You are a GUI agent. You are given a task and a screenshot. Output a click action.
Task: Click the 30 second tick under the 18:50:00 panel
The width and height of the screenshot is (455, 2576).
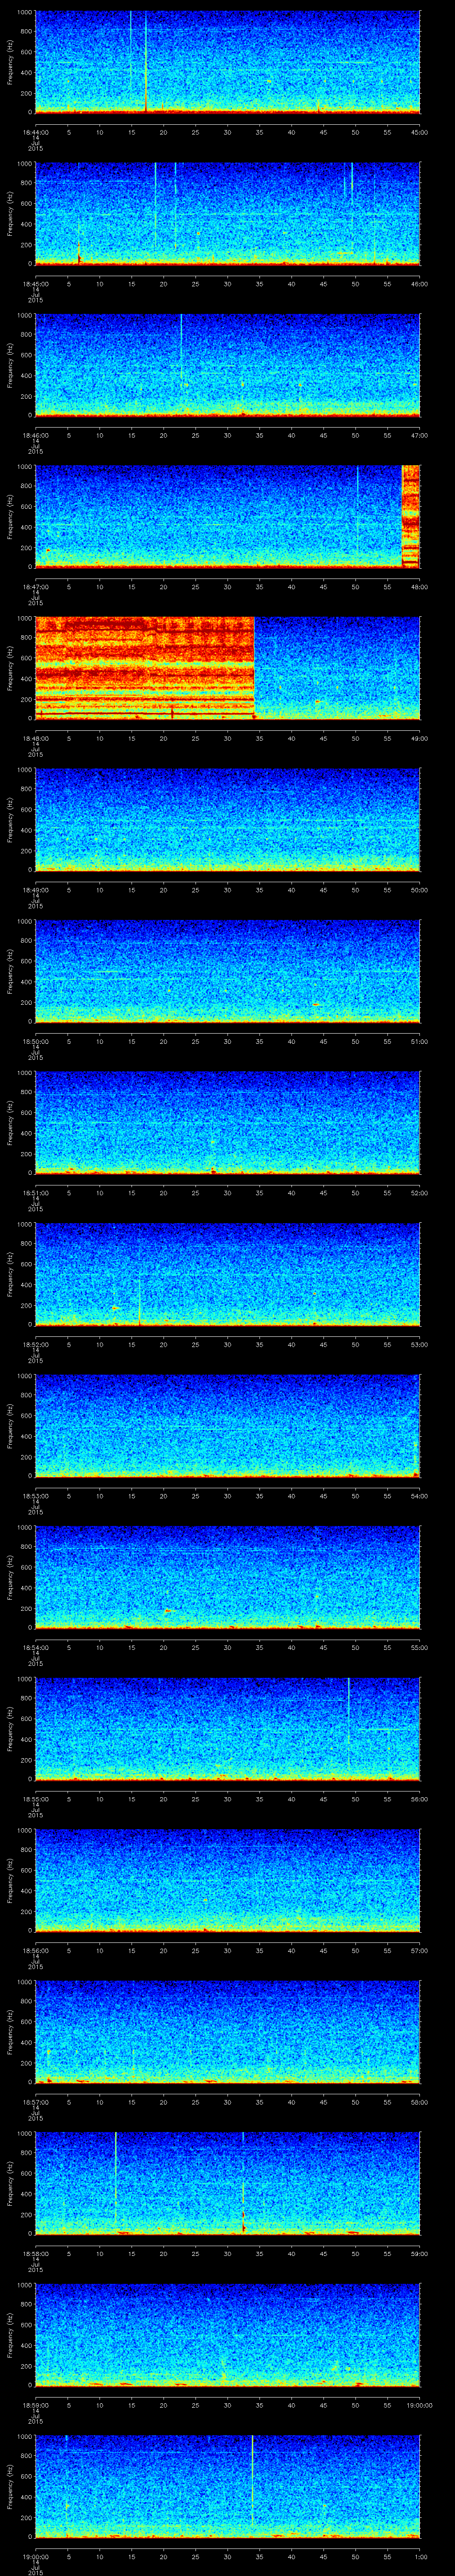227,1041
